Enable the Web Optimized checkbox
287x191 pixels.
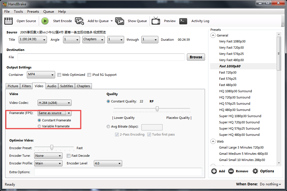[x=59, y=75]
